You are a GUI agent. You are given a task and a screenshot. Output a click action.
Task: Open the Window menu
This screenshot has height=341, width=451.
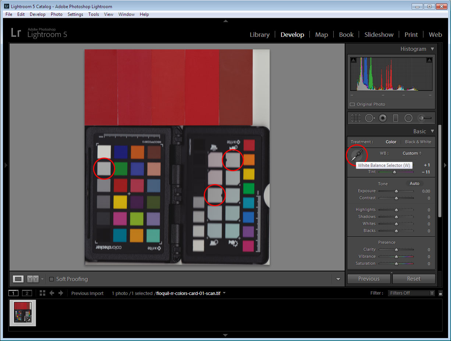pyautogui.click(x=127, y=14)
